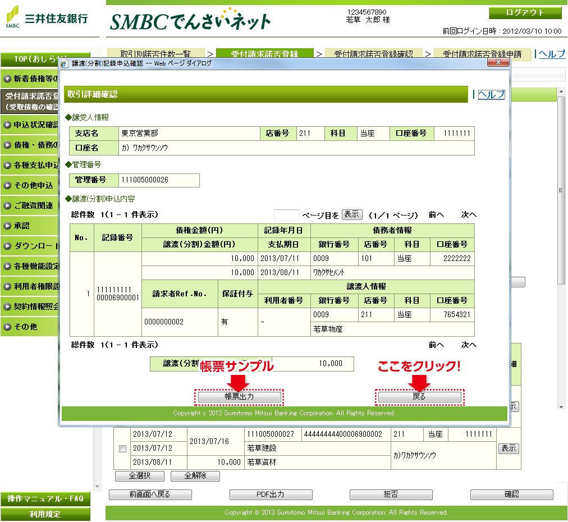
Task: Click the SMBC 三井住友銀行 logo
Action: (x=47, y=17)
